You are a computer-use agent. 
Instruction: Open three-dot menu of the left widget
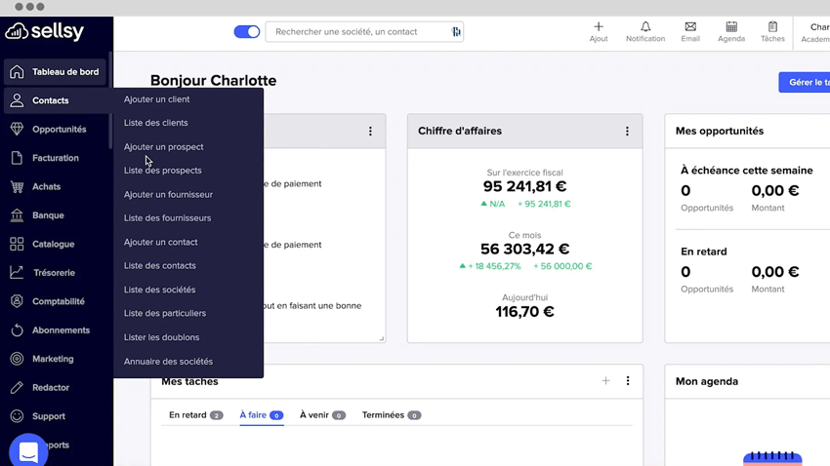(x=370, y=132)
